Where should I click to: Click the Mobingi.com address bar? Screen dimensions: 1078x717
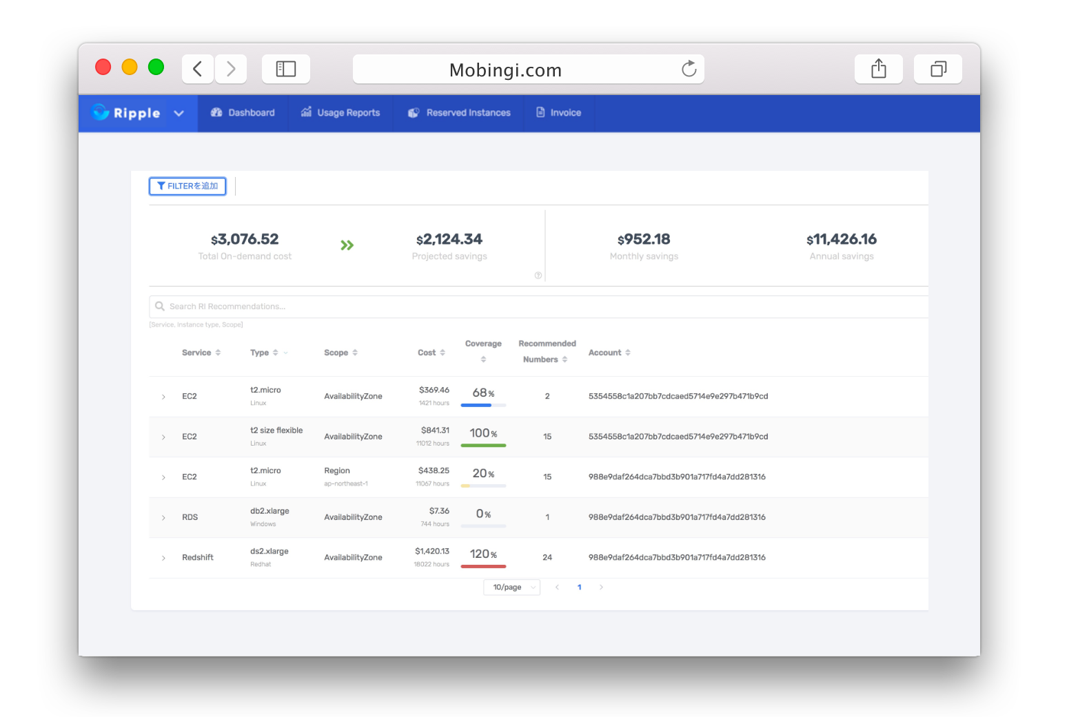(528, 69)
